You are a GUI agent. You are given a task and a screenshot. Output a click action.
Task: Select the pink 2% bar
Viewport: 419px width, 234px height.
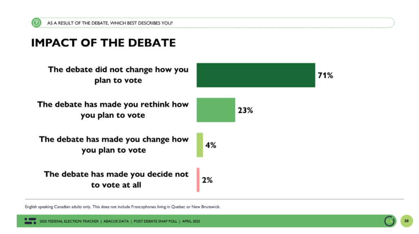[x=198, y=180]
